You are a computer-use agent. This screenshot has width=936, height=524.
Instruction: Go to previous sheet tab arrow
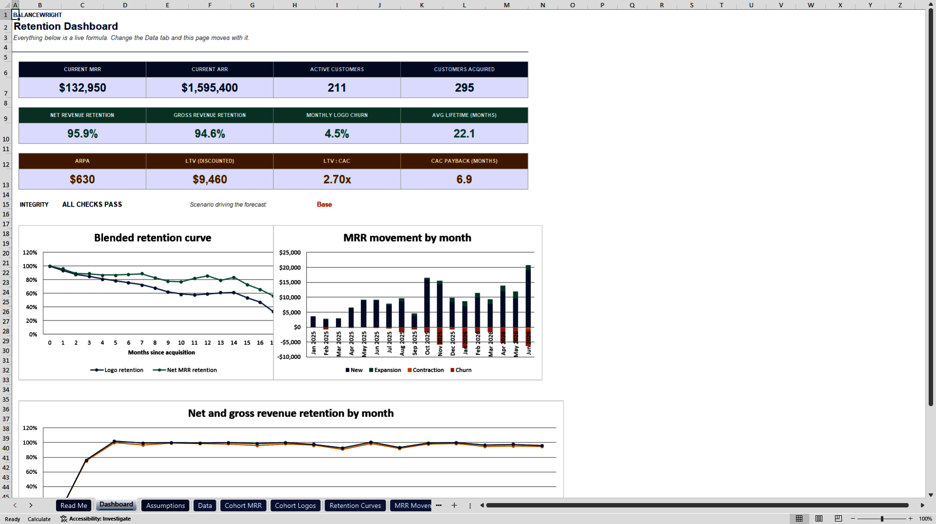click(15, 505)
